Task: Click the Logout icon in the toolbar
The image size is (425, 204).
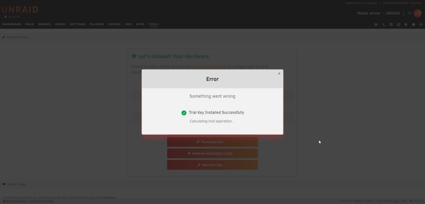Action: pos(376,24)
